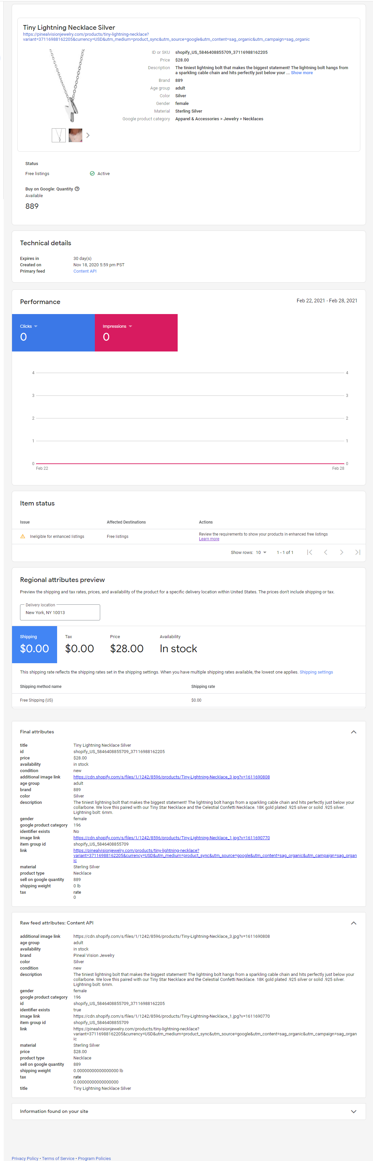Click the warning icon for ineligible listing
The height and width of the screenshot is (1161, 373).
pyautogui.click(x=22, y=536)
